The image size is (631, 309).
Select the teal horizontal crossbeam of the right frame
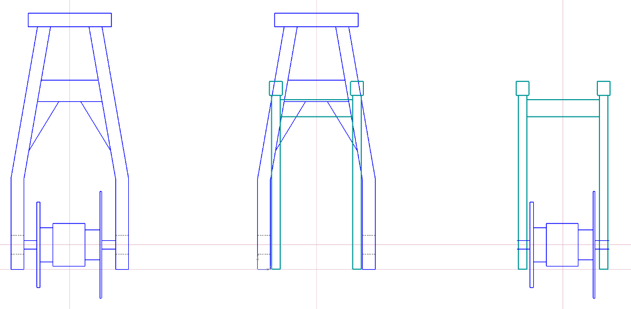tap(563, 108)
